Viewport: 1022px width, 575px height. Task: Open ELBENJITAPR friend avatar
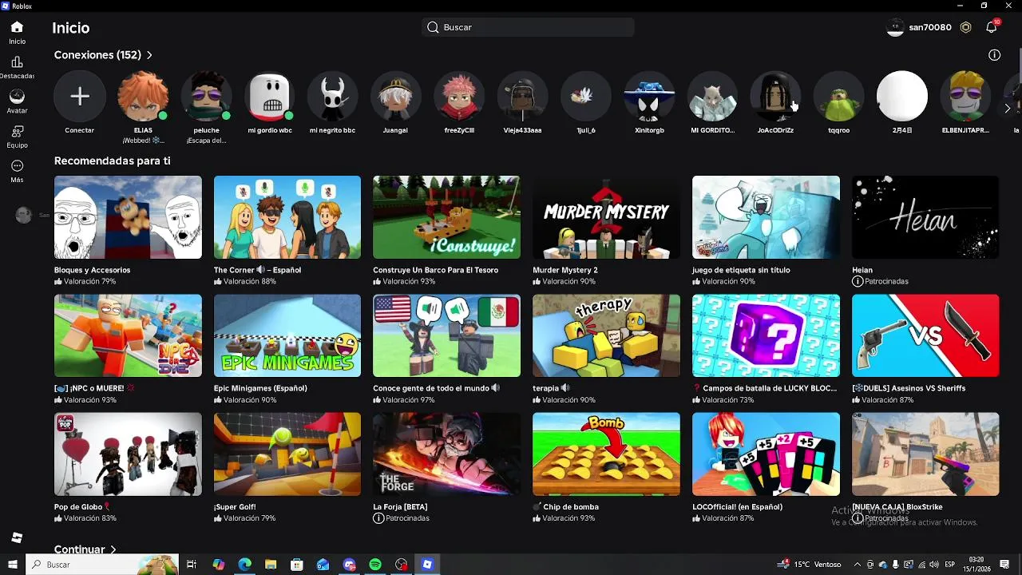965,97
